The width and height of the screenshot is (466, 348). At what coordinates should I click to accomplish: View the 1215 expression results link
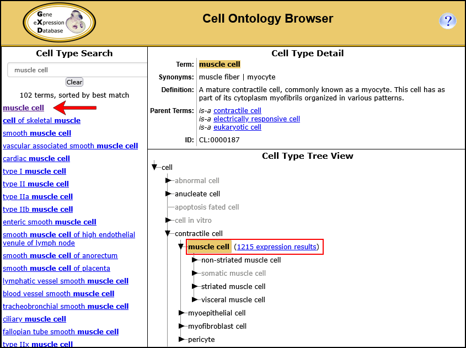(x=277, y=247)
